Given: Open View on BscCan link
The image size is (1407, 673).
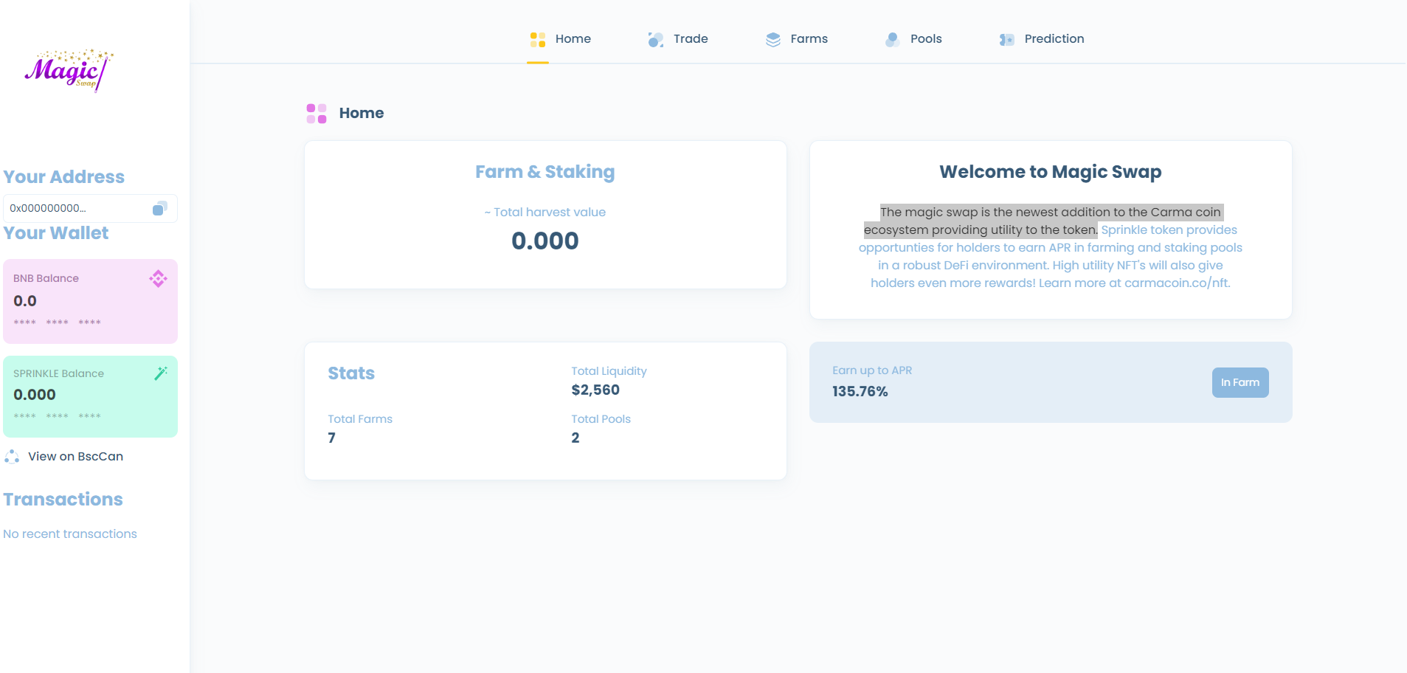Looking at the screenshot, I should click(75, 457).
